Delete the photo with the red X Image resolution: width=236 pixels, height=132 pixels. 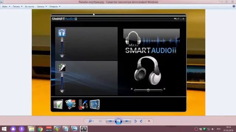[x=149, y=121]
